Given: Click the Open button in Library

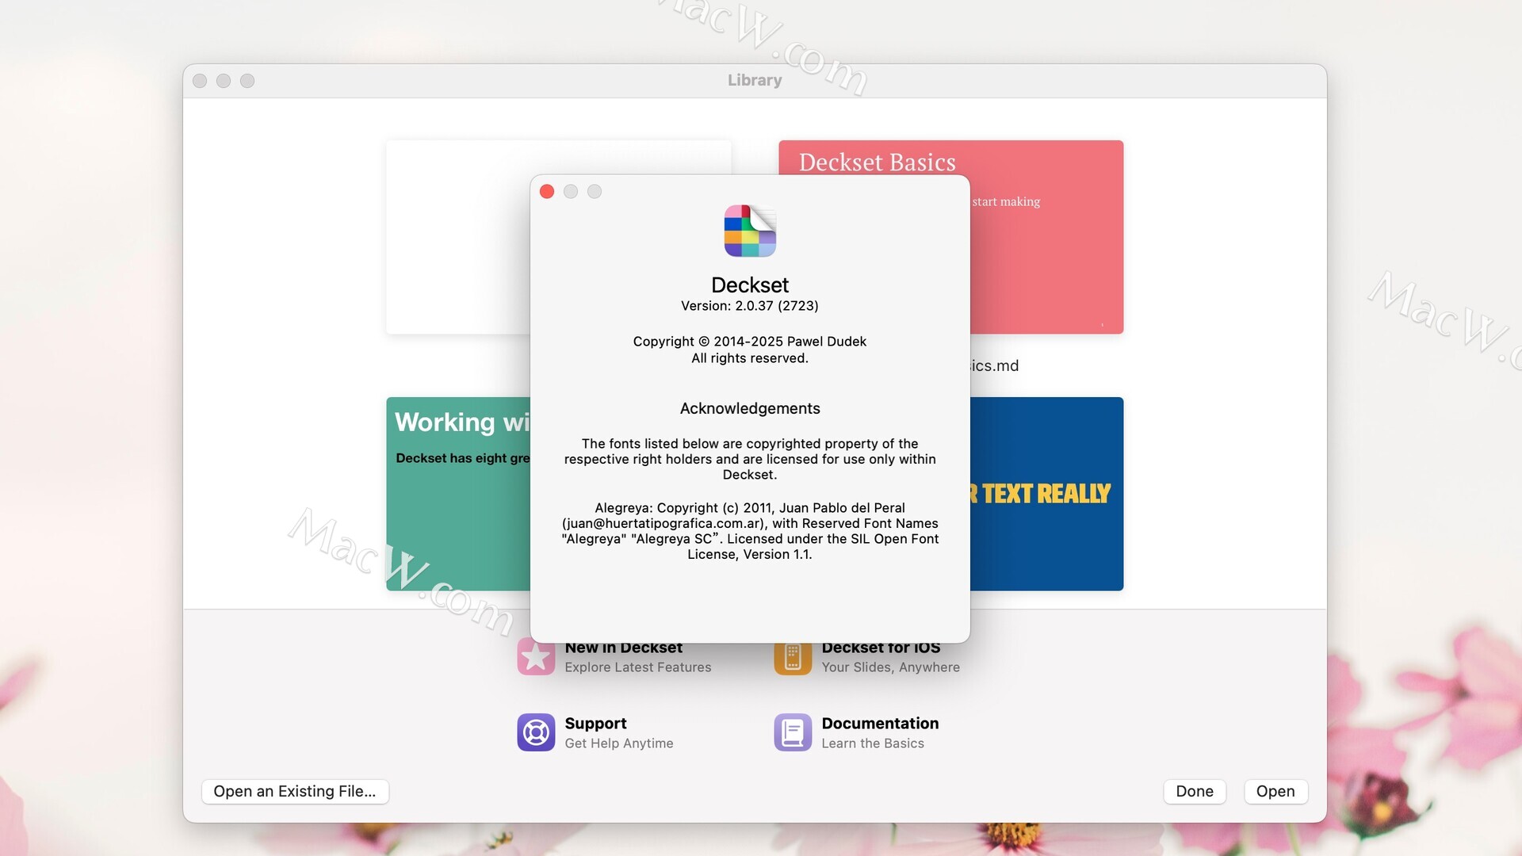Looking at the screenshot, I should click(1275, 791).
